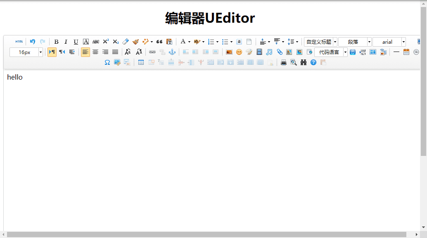Open the 代码语言 code language dropdown

[331, 52]
